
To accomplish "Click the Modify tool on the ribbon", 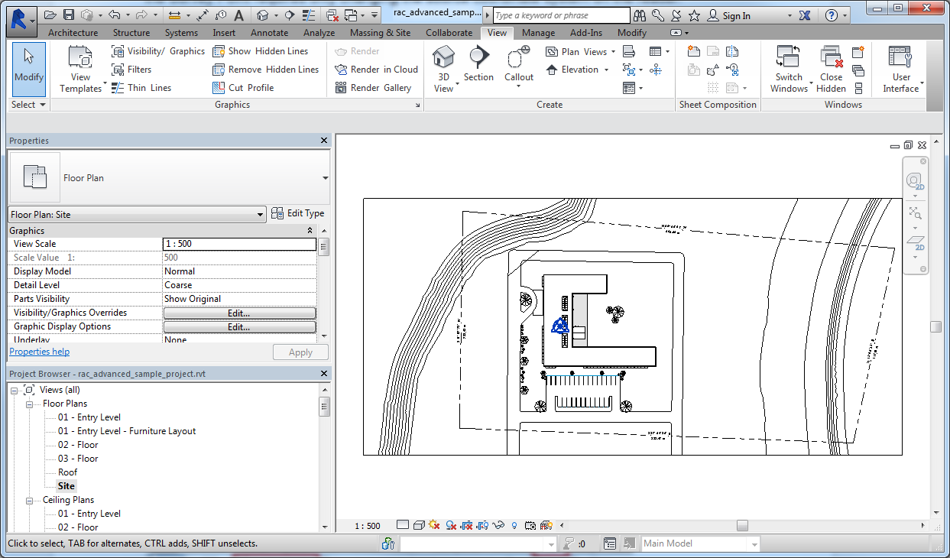I will click(x=29, y=69).
